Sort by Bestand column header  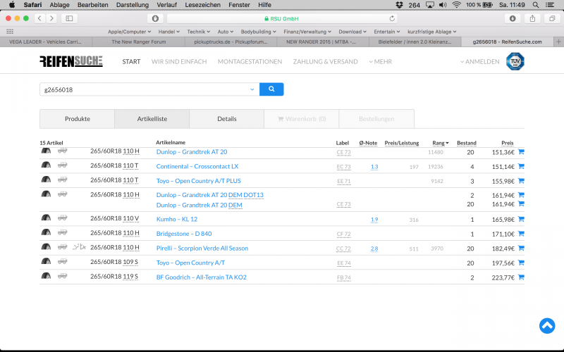pyautogui.click(x=467, y=143)
